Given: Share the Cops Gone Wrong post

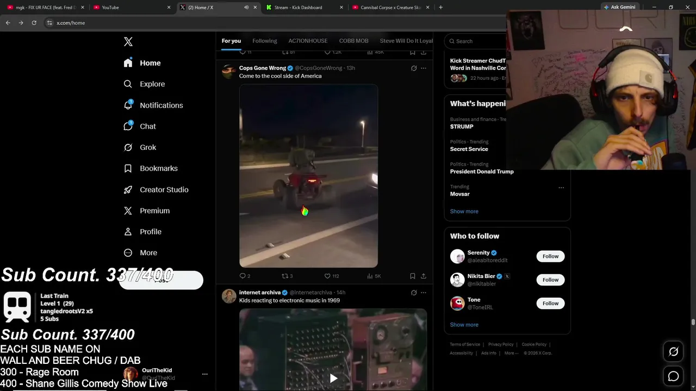Looking at the screenshot, I should [x=424, y=276].
